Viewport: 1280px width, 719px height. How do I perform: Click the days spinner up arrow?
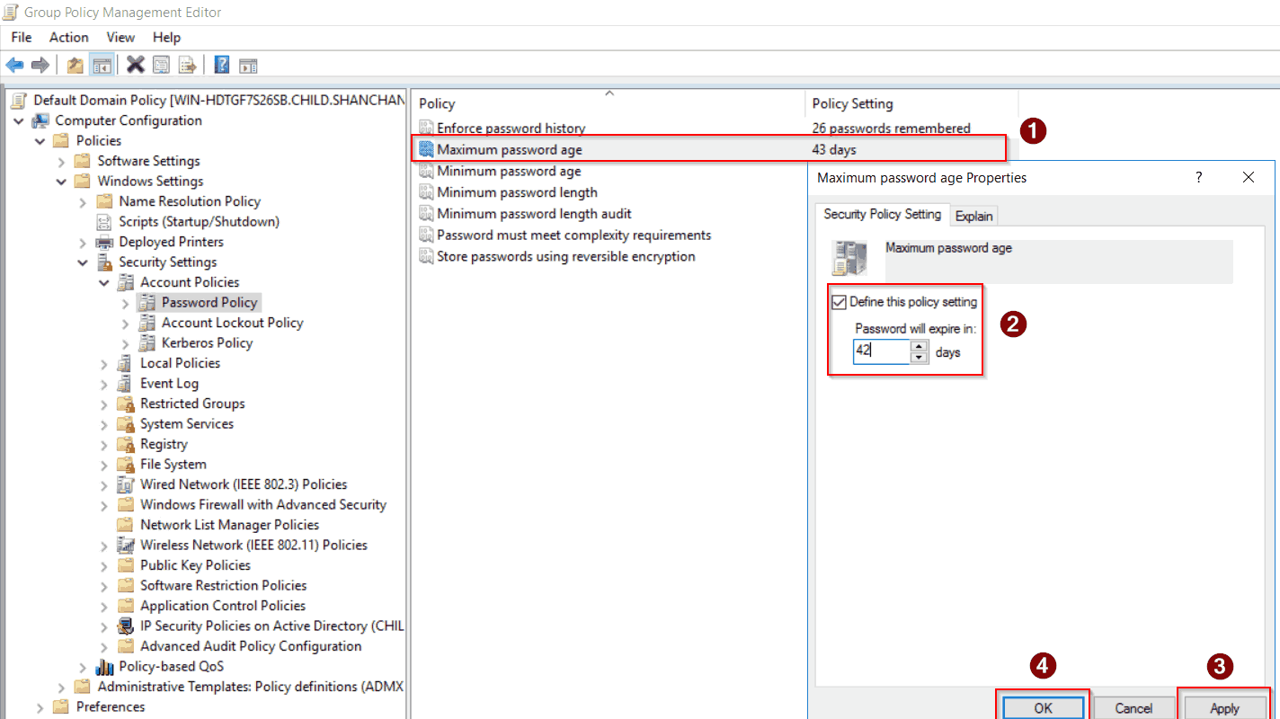coord(918,347)
